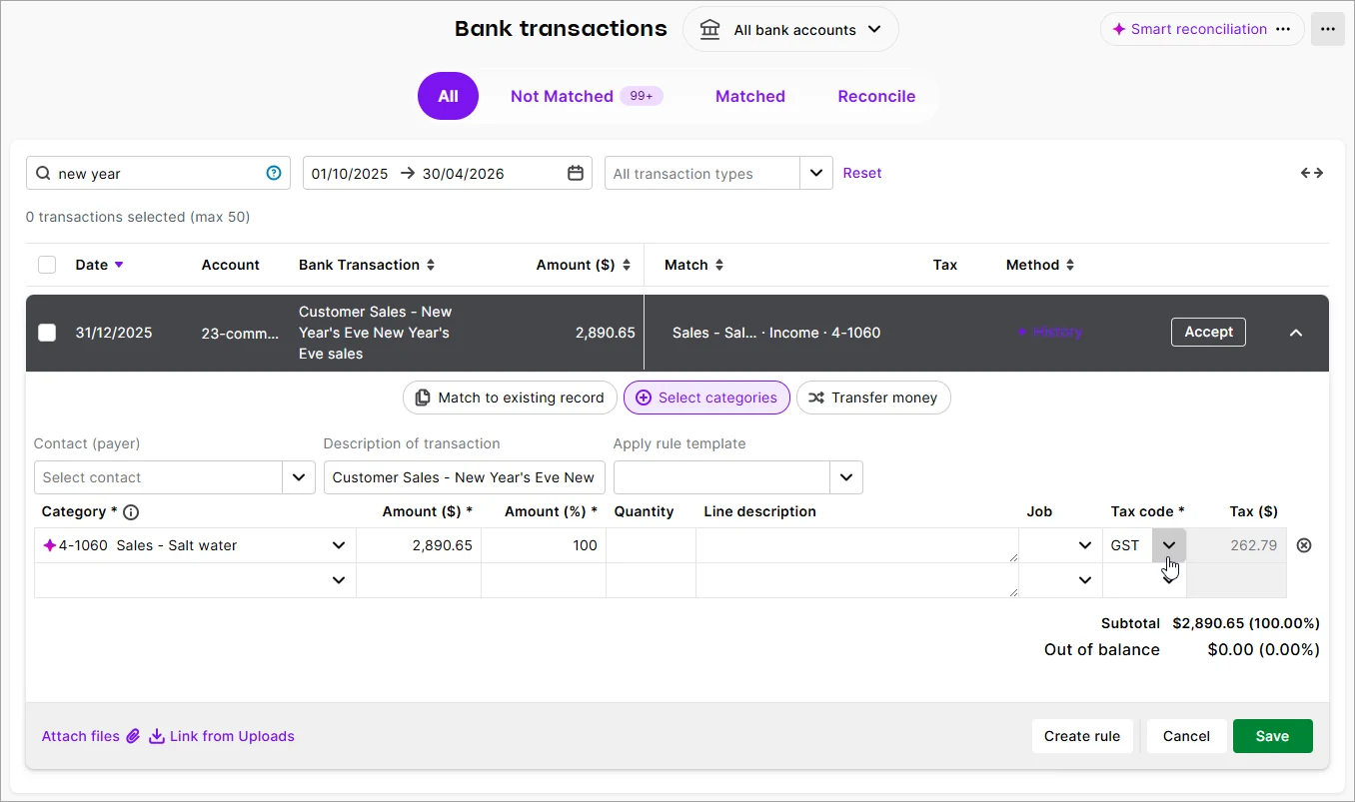Viewport: 1355px width, 802px height.
Task: Tick the select-all transactions checkbox
Action: [x=47, y=264]
